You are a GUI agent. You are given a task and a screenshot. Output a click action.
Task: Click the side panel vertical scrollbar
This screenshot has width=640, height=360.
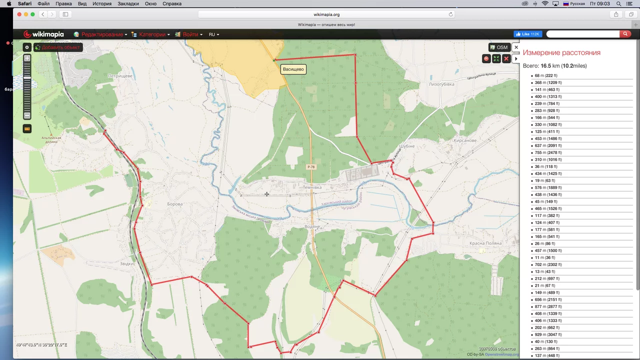pyautogui.click(x=637, y=165)
